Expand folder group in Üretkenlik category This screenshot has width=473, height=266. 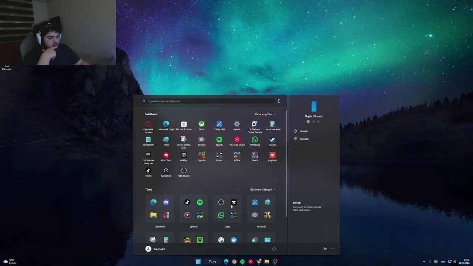pos(166,215)
